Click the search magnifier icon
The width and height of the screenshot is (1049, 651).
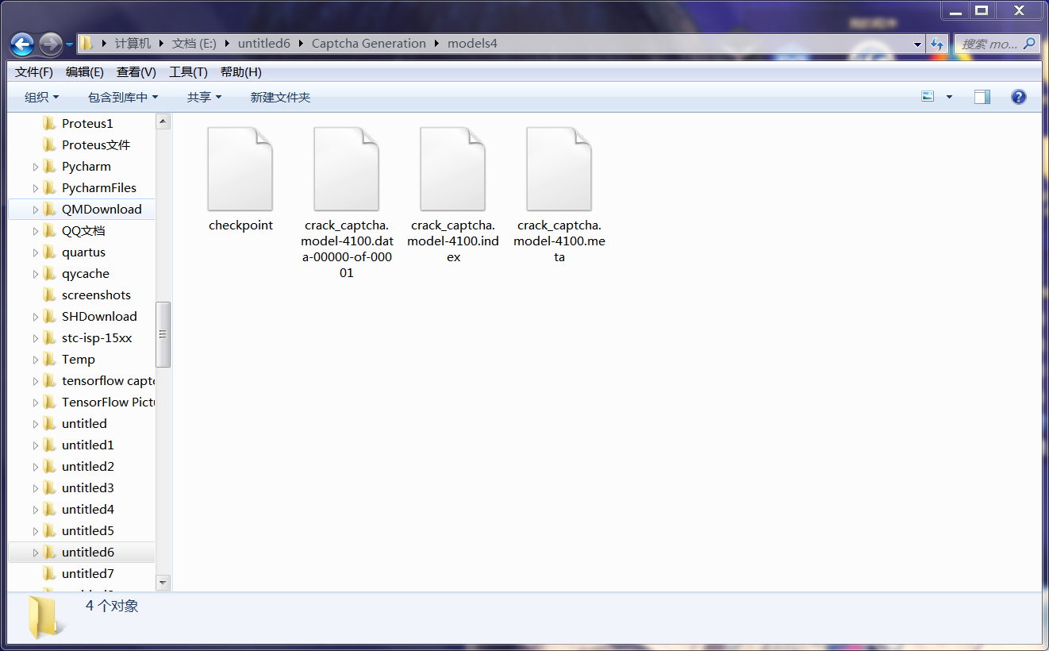click(1030, 44)
